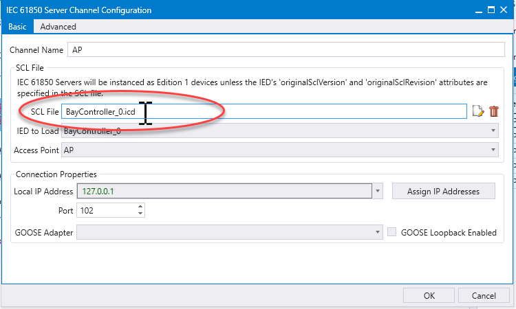Select the Basic tab
516x309 pixels.
[17, 27]
